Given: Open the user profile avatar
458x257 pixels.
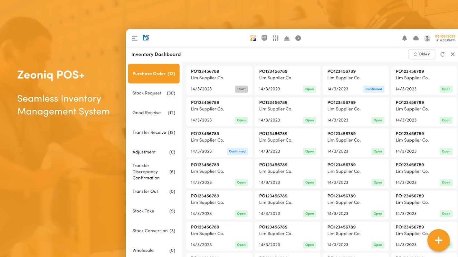Looking at the screenshot, I should (x=427, y=38).
